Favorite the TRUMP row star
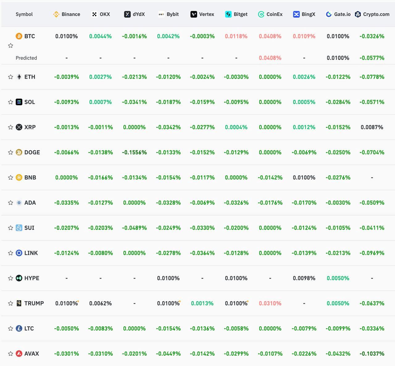 click(10, 303)
